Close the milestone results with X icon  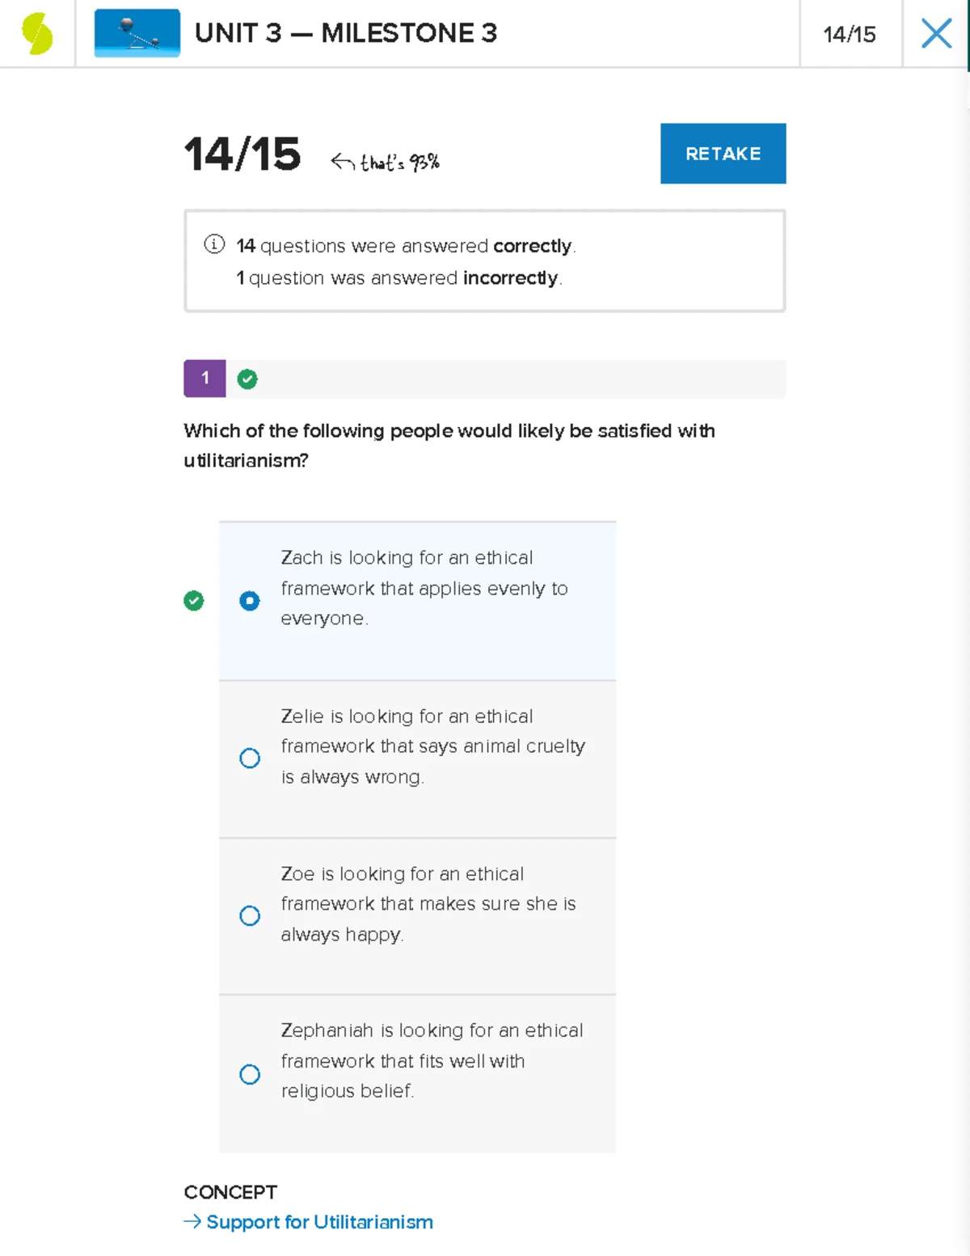(936, 34)
